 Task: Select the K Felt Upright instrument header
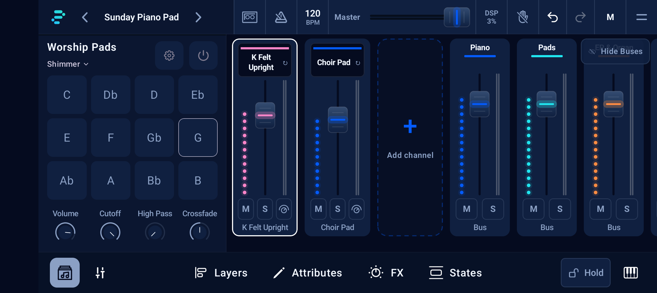tap(265, 60)
